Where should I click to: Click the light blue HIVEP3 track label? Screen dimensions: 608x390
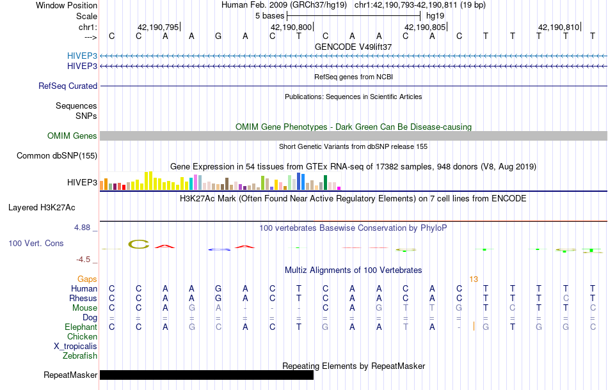82,56
